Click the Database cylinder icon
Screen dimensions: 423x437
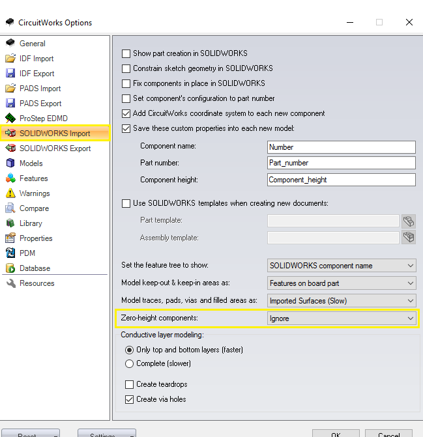pyautogui.click(x=10, y=268)
